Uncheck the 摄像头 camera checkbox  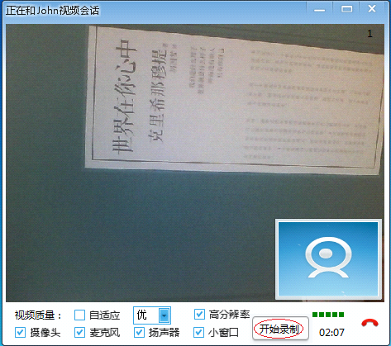coord(20,332)
